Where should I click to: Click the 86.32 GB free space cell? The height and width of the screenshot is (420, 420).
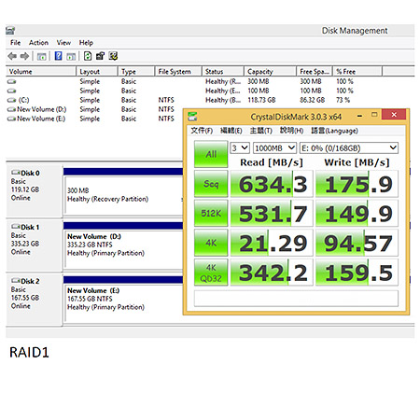click(x=312, y=100)
